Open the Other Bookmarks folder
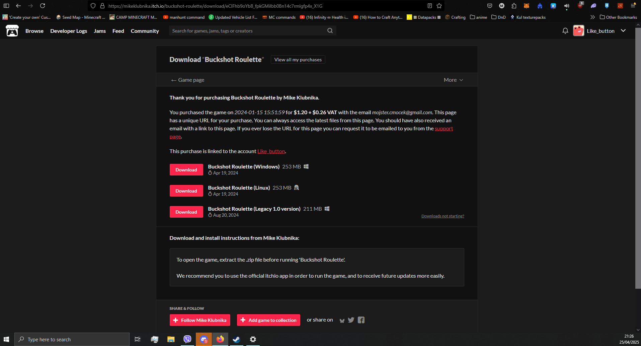 pyautogui.click(x=618, y=17)
